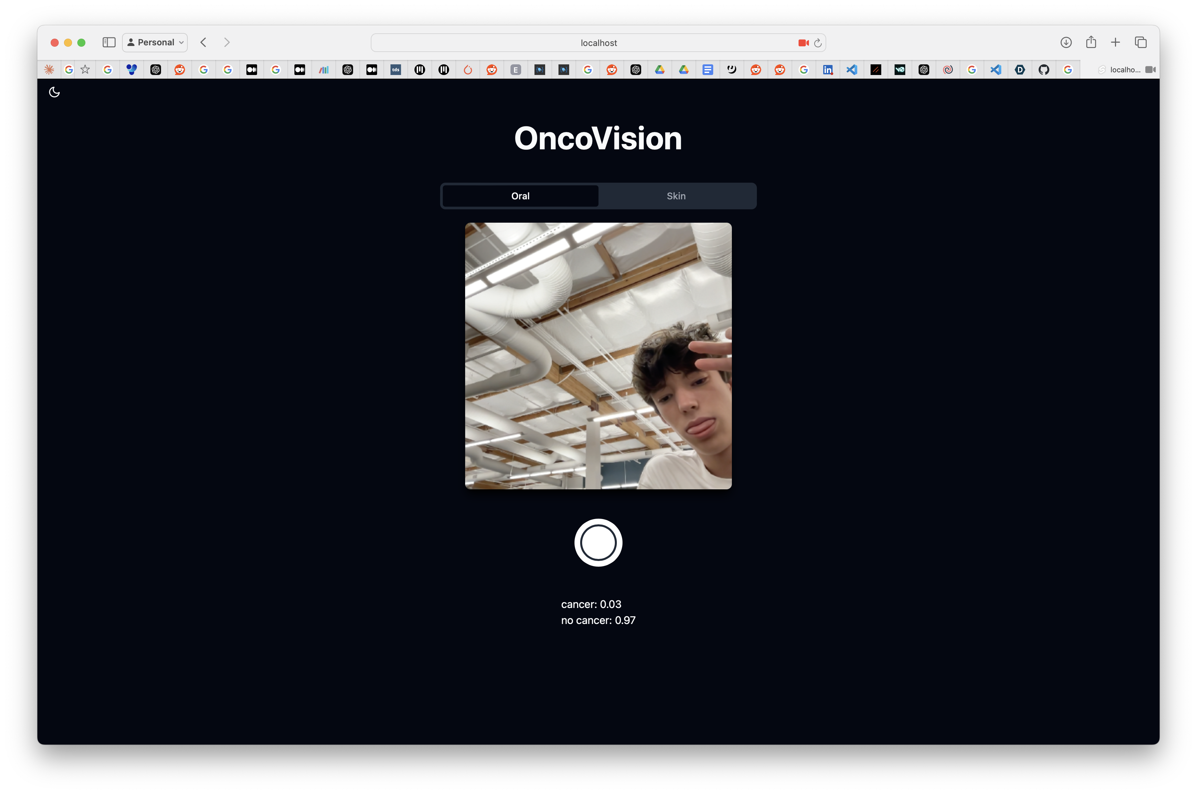Image resolution: width=1197 pixels, height=794 pixels.
Task: Open the GitHub pinned tab
Action: pyautogui.click(x=1044, y=70)
